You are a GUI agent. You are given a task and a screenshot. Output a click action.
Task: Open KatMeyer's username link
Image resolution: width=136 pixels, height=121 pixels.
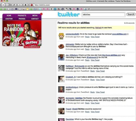(x=70, y=66)
